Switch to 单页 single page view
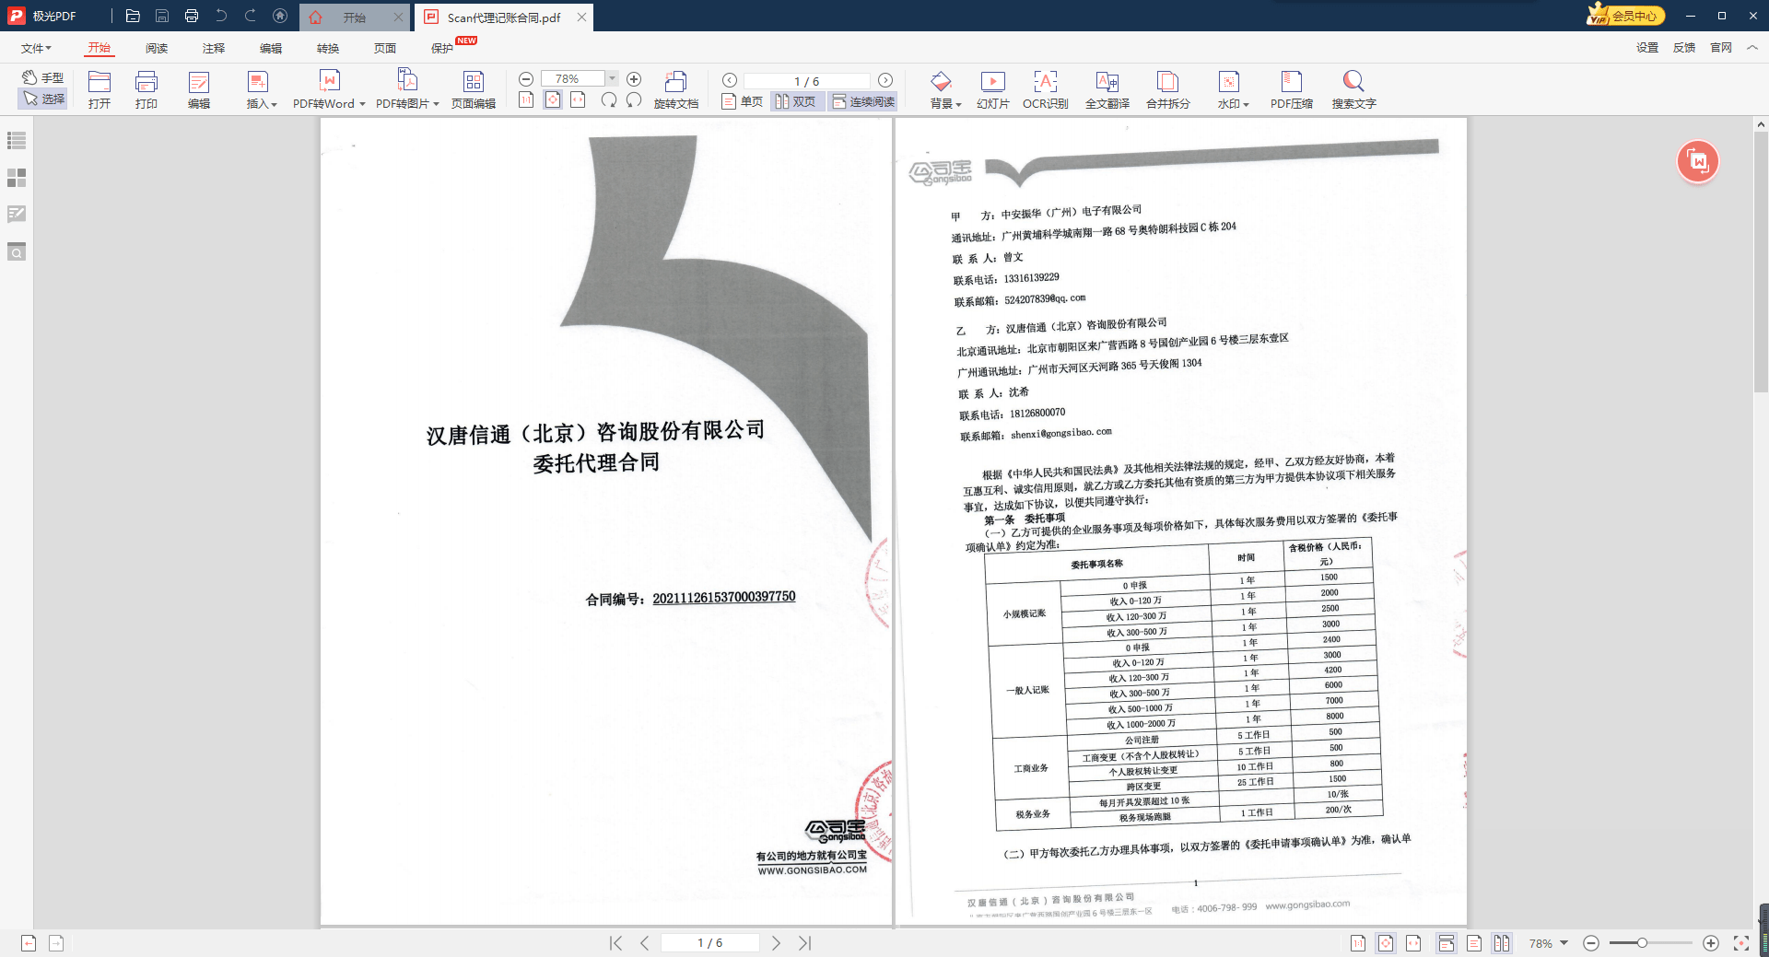1769x957 pixels. (743, 101)
